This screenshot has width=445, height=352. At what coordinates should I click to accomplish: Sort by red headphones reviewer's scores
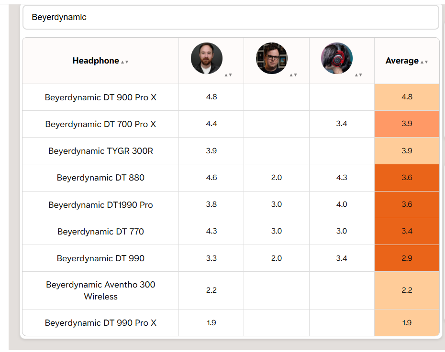pyautogui.click(x=358, y=75)
